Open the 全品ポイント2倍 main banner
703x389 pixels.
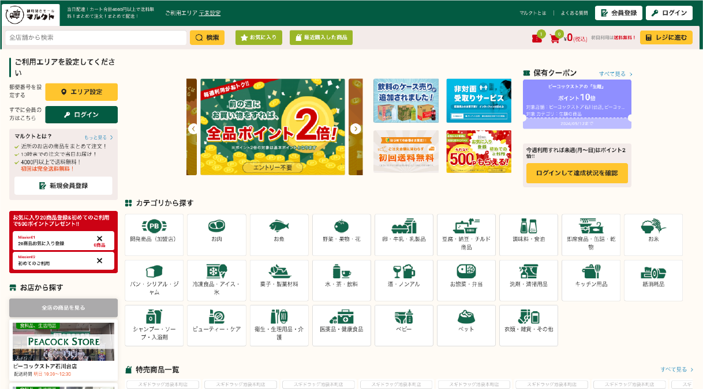click(272, 127)
